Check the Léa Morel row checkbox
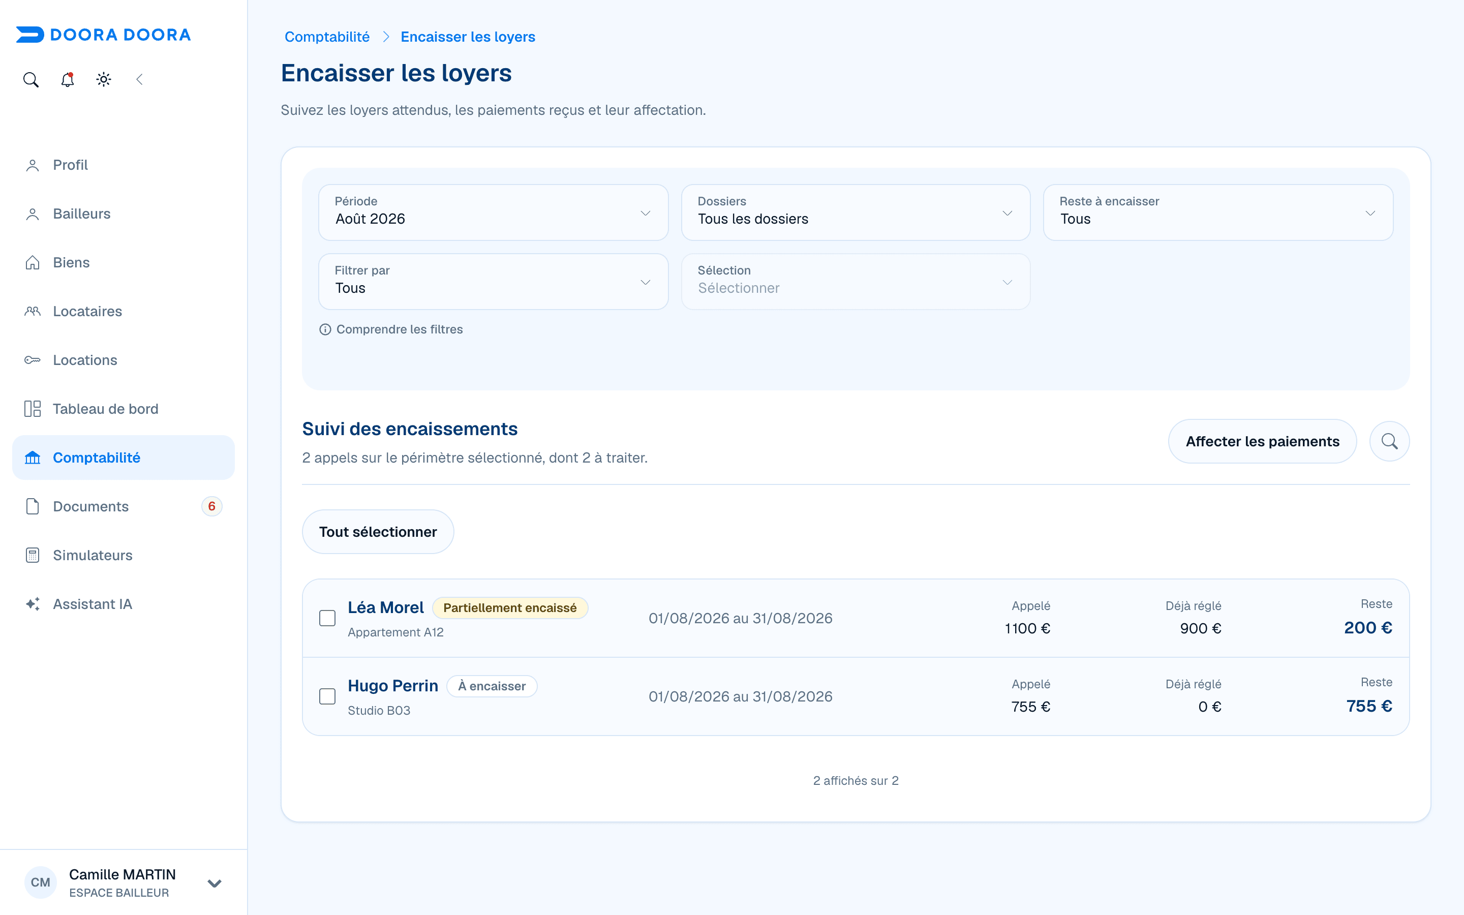This screenshot has width=1464, height=915. [327, 618]
